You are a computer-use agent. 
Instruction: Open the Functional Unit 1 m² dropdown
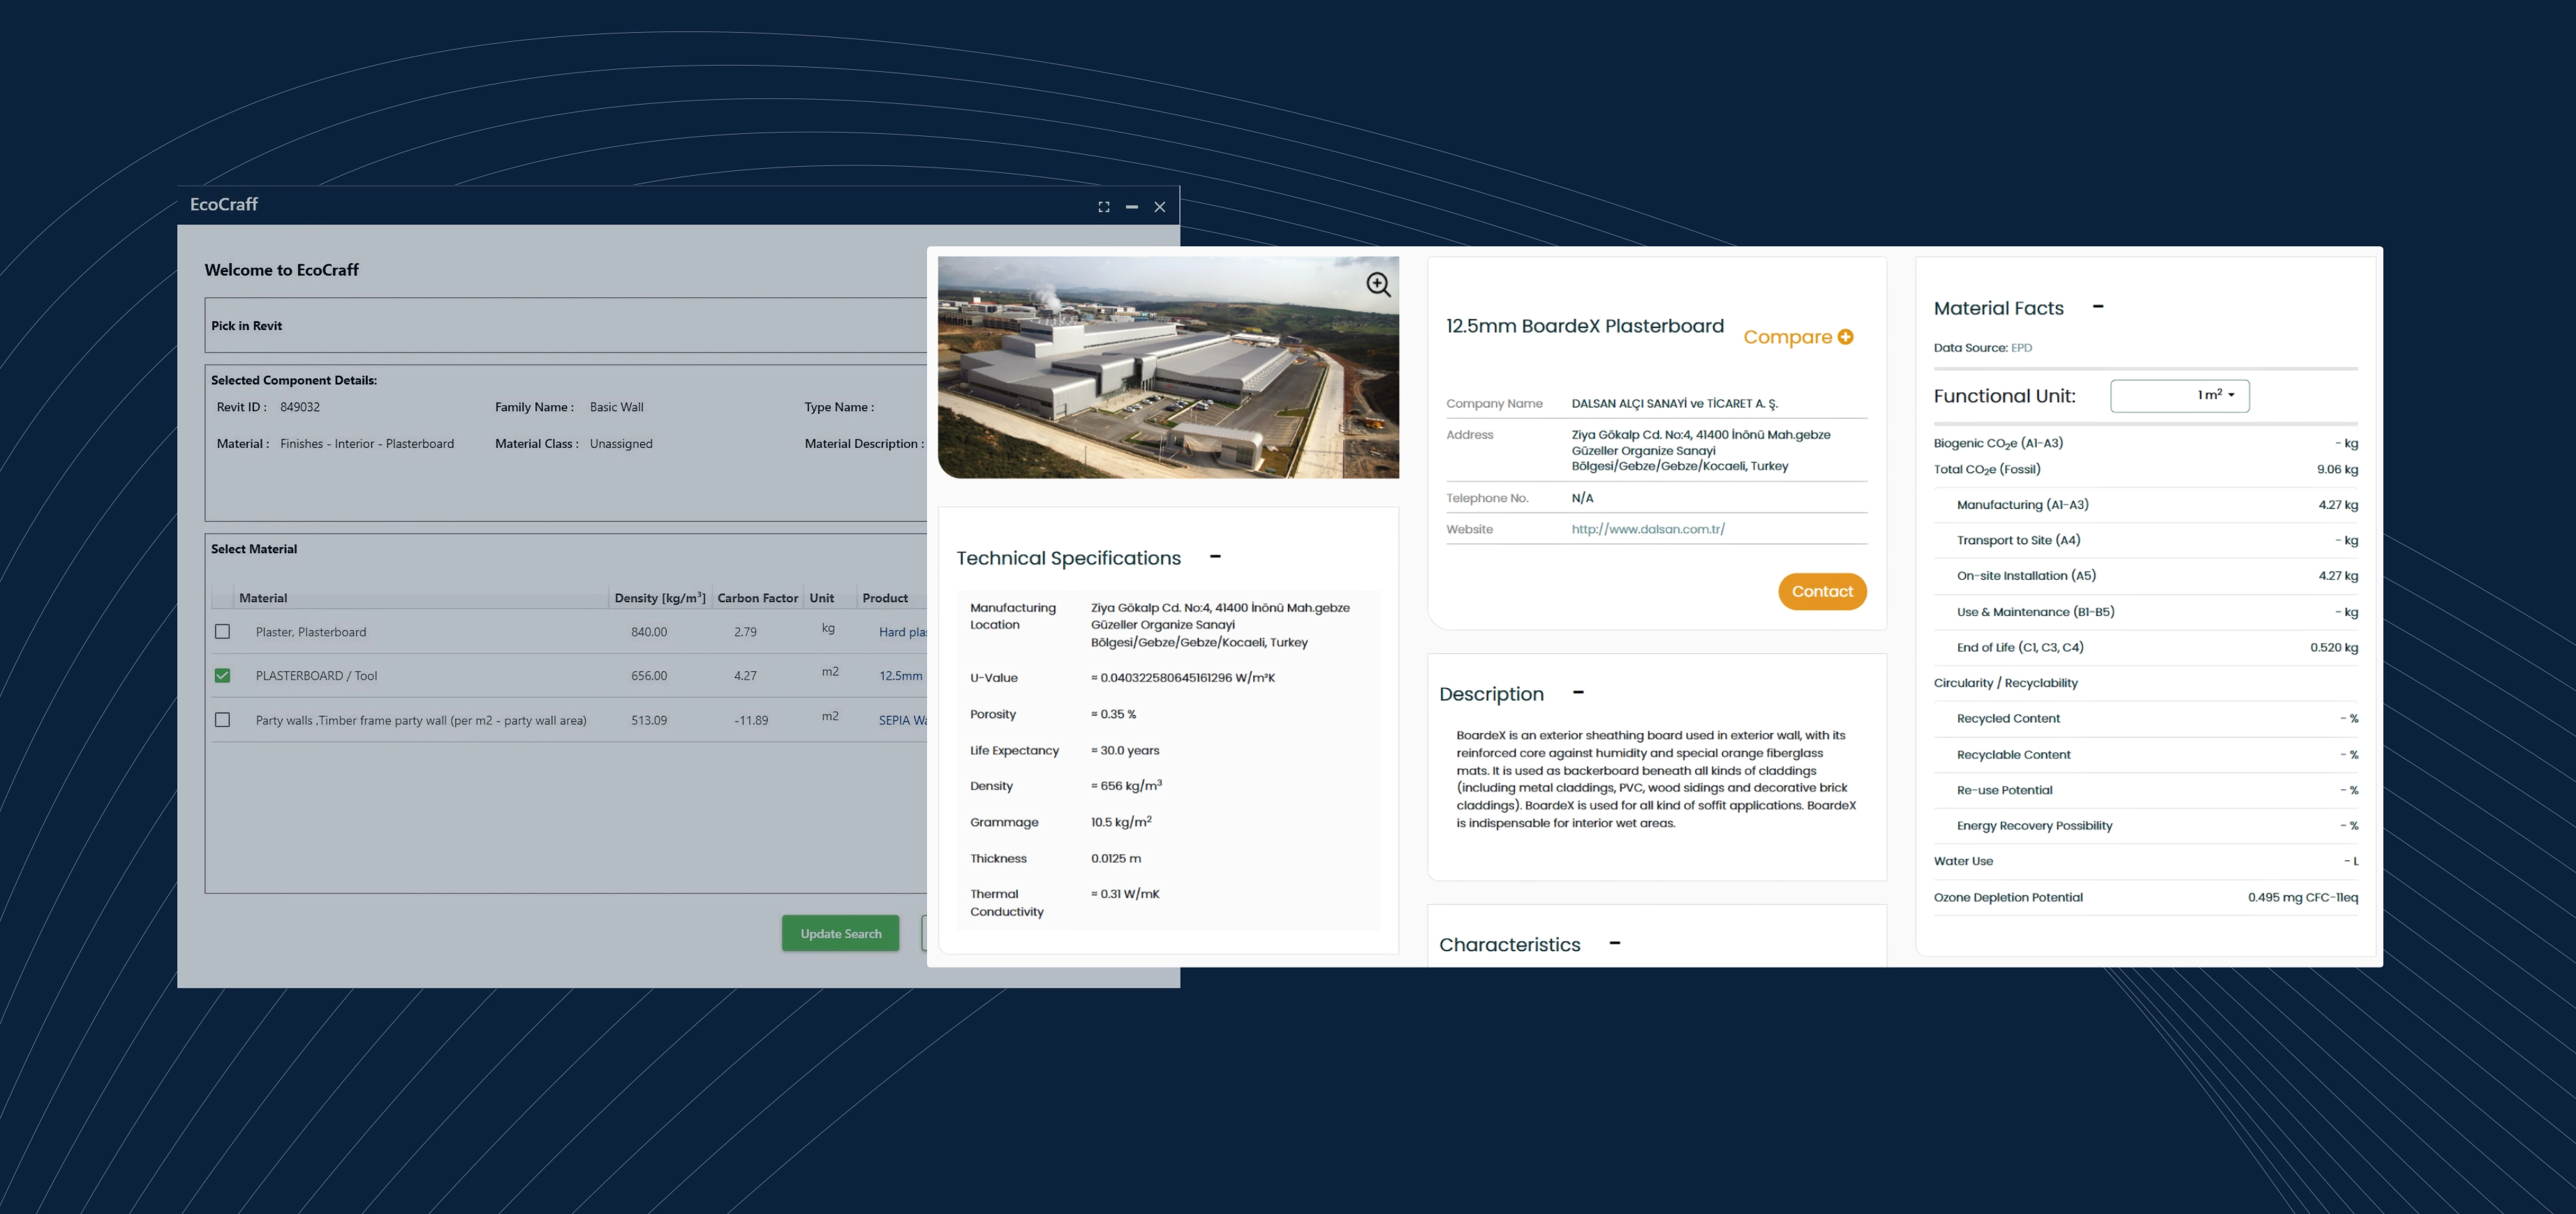pos(2179,396)
